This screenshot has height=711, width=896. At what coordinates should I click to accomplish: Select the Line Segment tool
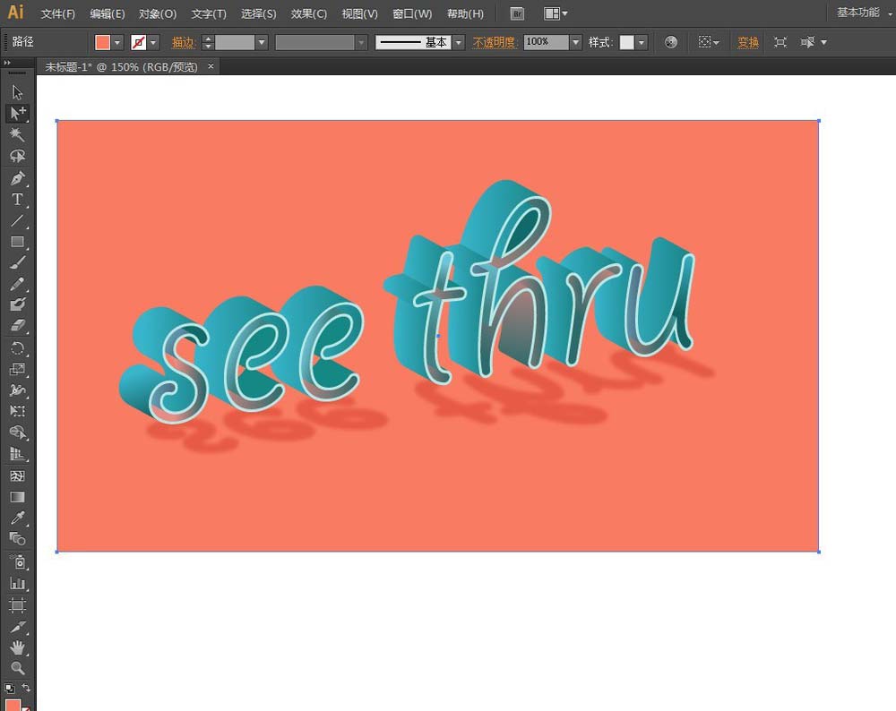pyautogui.click(x=17, y=220)
